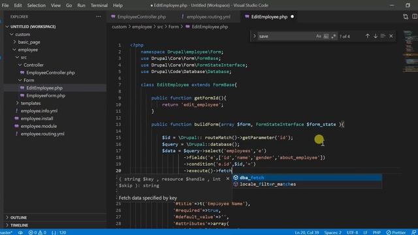Click the code minimap
Image resolution: width=418 pixels, height=235 pixels.
tap(410, 52)
